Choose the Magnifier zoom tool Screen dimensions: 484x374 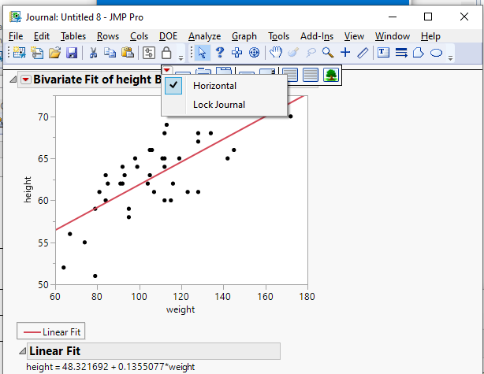327,53
